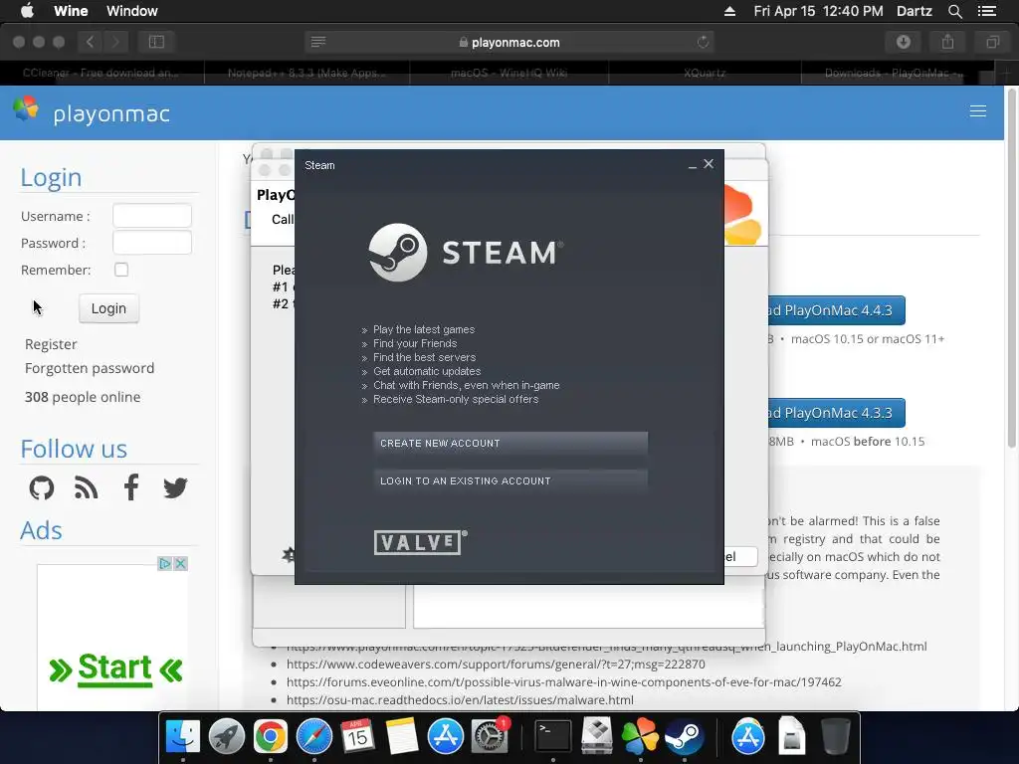This screenshot has height=764, width=1019.
Task: Open Terminal from the dock
Action: tap(553, 737)
